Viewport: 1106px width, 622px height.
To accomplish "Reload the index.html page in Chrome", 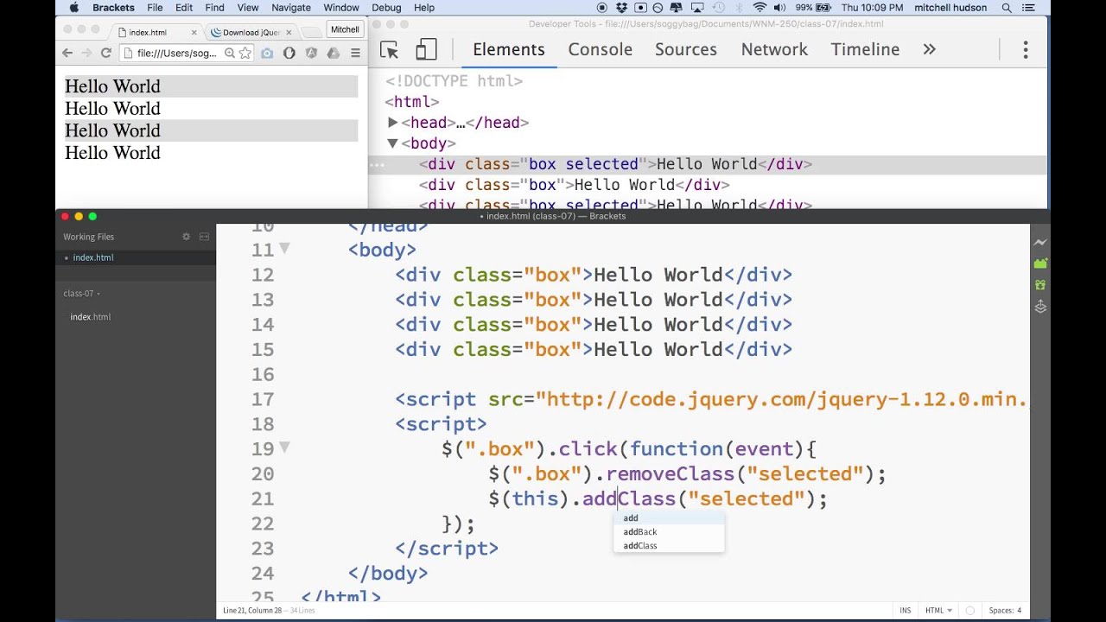I will click(106, 53).
